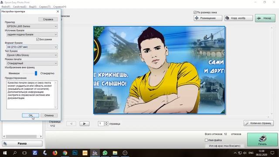
Task: Click the page number input field
Action: [x=101, y=123]
